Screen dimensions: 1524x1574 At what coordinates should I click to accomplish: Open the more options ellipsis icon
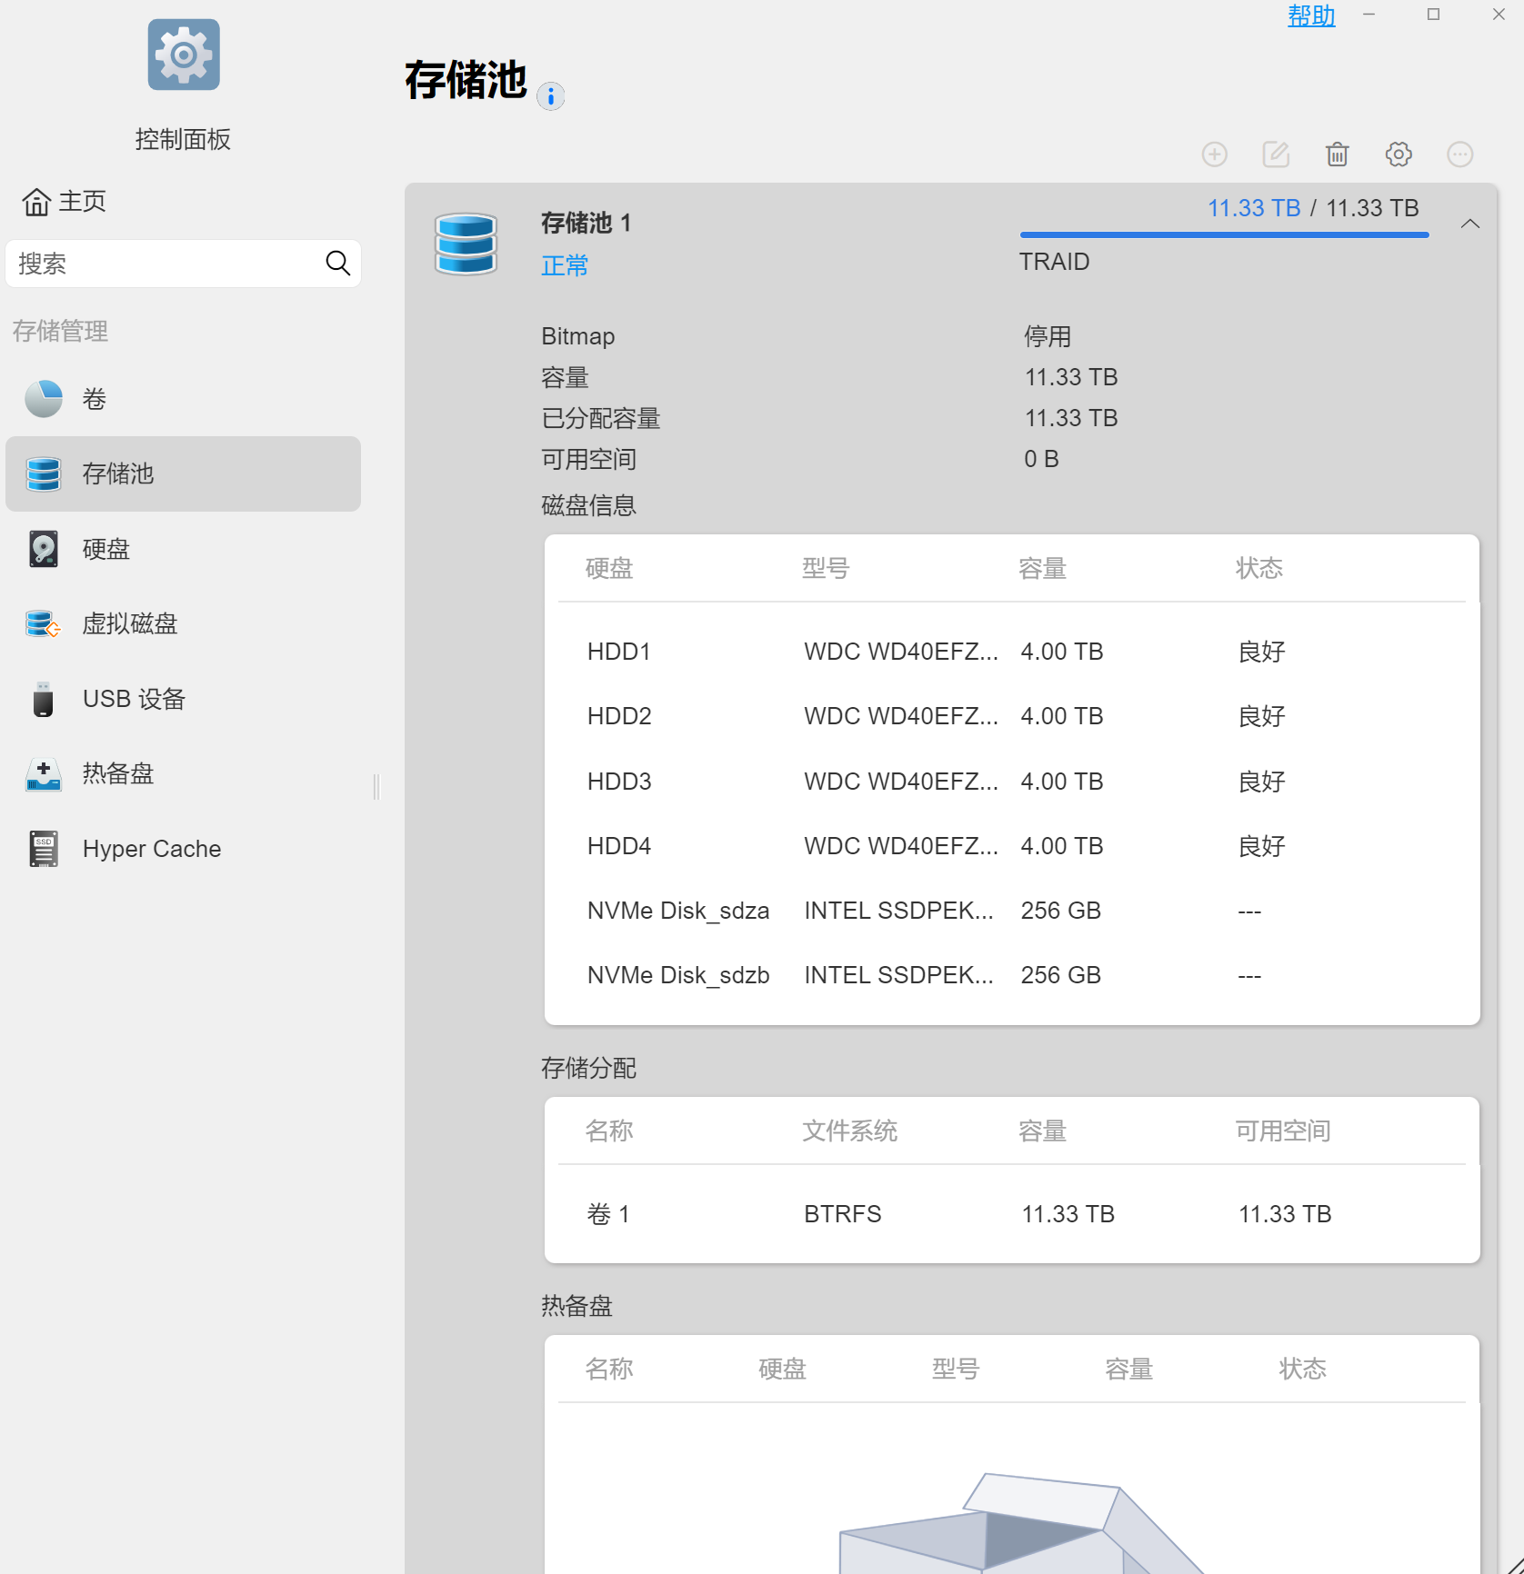tap(1459, 154)
